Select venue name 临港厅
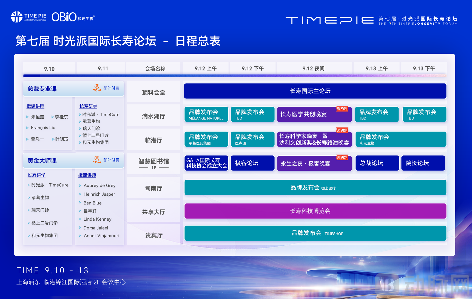This screenshot has width=472, height=299. click(x=154, y=140)
